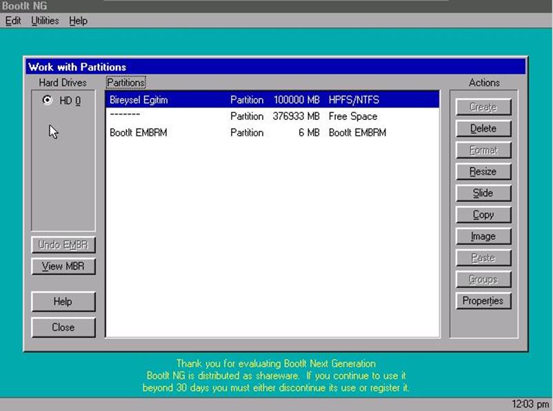Click the Delete action button
The height and width of the screenshot is (411, 553).
point(483,128)
